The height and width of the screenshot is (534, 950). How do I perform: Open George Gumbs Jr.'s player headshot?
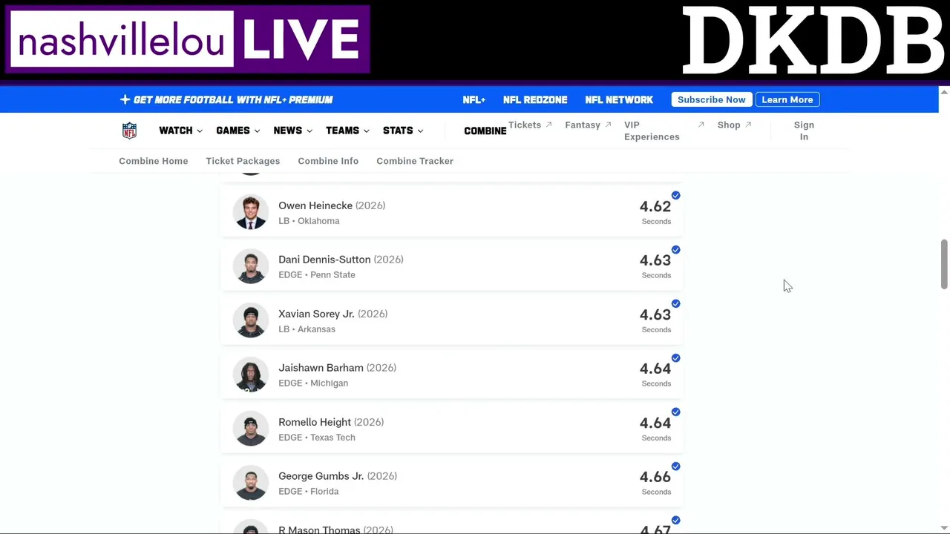tap(250, 483)
